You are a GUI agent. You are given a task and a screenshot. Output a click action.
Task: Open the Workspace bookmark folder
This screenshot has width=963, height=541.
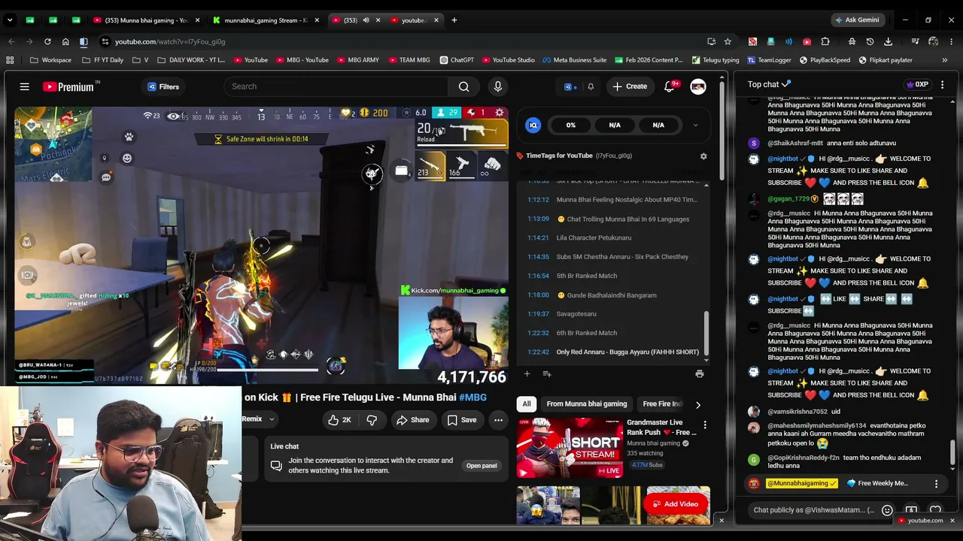[x=51, y=60]
